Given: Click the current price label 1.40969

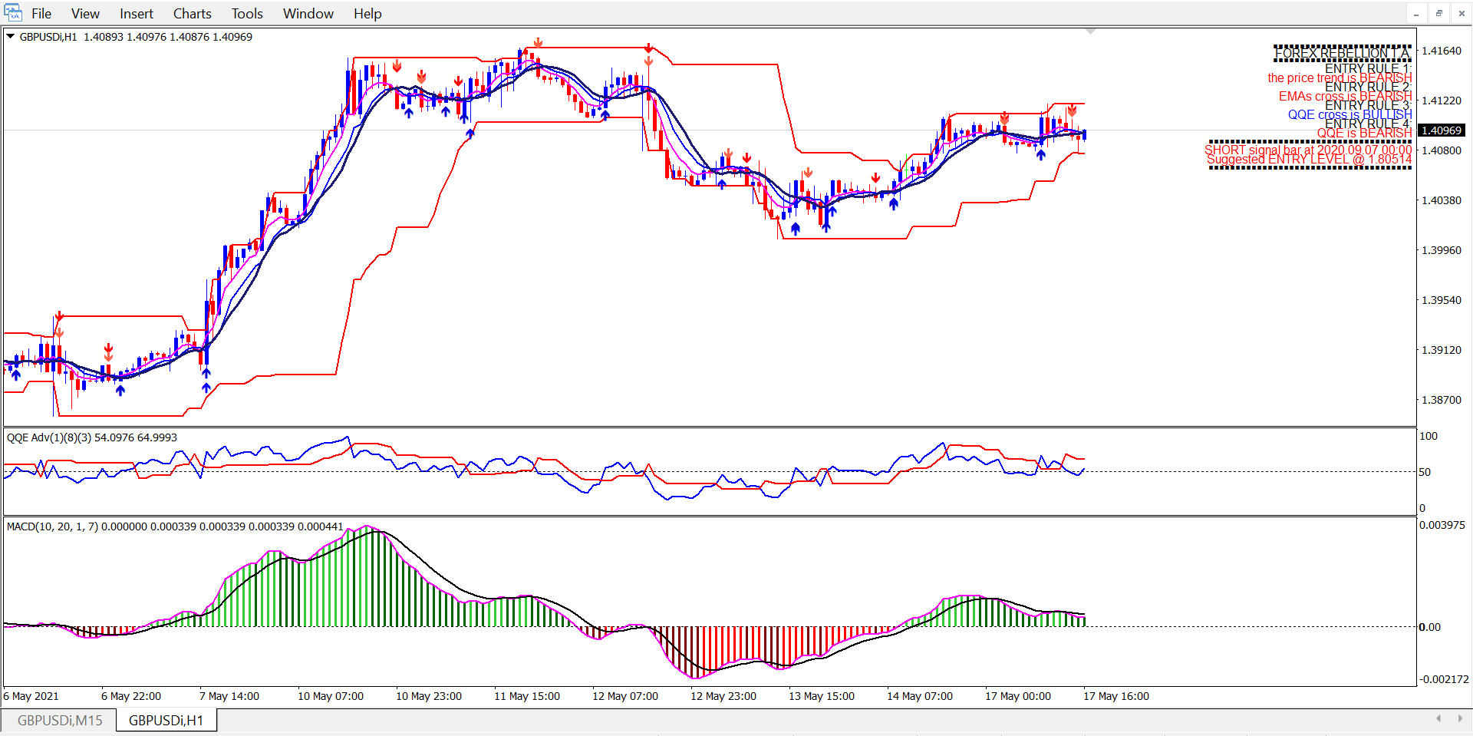Looking at the screenshot, I should point(1442,130).
